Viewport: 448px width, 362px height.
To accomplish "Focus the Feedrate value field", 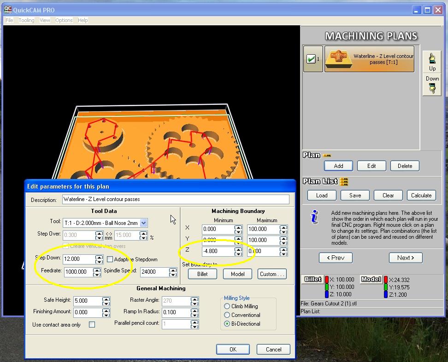I will [79, 272].
